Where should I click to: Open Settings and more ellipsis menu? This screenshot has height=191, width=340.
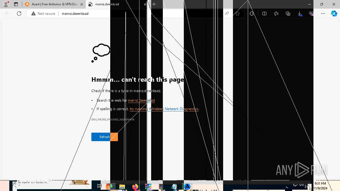(x=323, y=14)
